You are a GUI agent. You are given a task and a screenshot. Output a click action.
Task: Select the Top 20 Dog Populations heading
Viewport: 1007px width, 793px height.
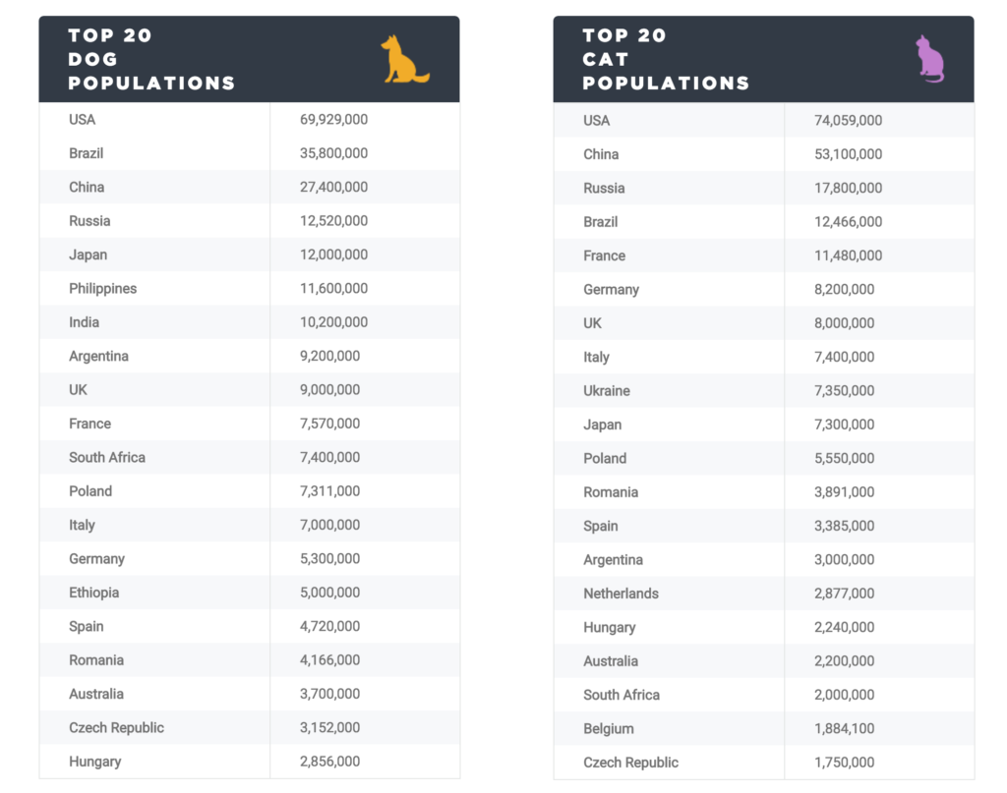pos(151,59)
